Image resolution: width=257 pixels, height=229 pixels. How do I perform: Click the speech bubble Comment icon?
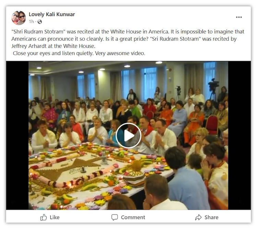tap(114, 217)
